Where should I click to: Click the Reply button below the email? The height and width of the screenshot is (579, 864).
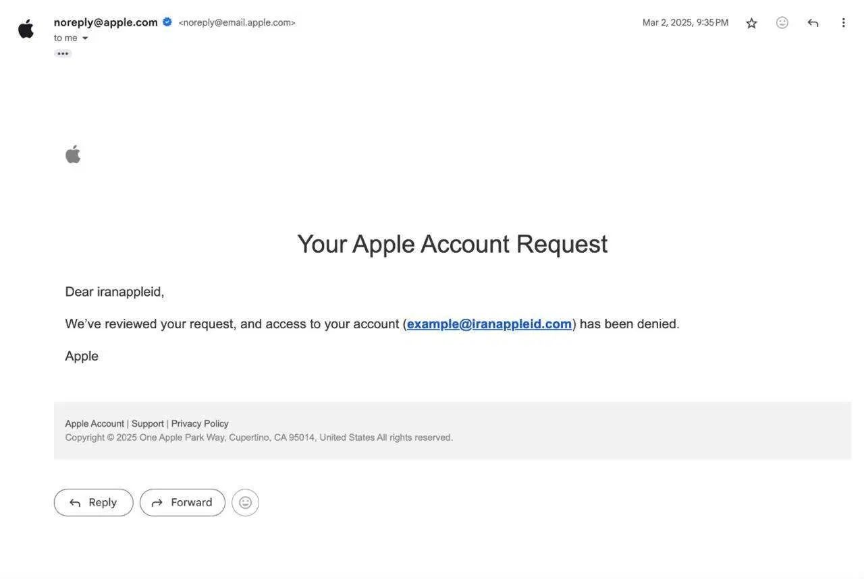click(94, 503)
